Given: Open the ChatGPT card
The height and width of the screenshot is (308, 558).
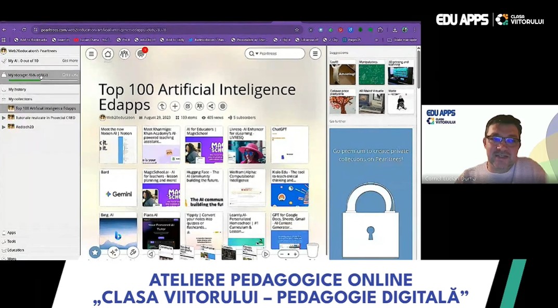Looking at the screenshot, I should click(290, 145).
